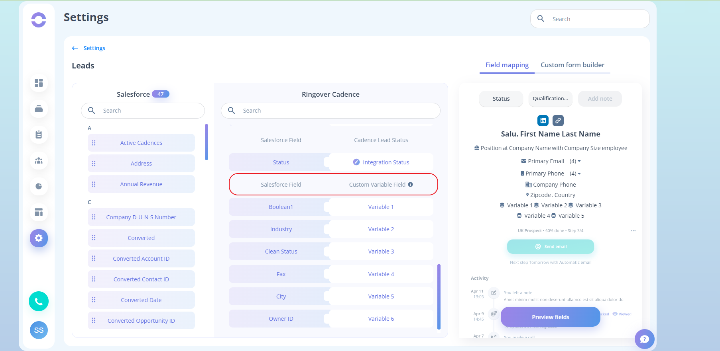Click the Send email button

pos(551,246)
